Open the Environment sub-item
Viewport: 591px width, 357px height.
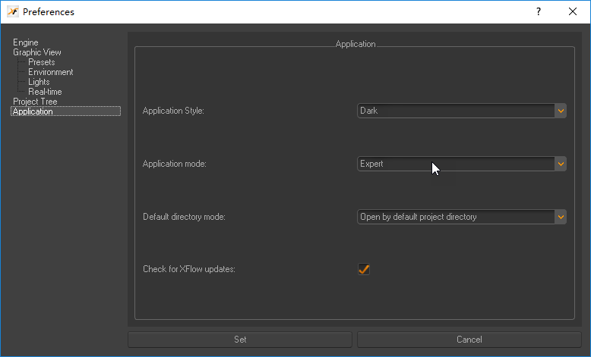click(x=50, y=72)
